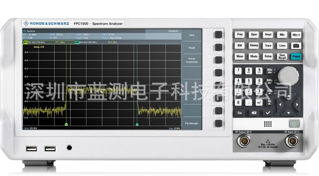This screenshot has width=319, height=176.
Task: Push hardware button beside File Manager softkey
Action: click(x=218, y=123)
